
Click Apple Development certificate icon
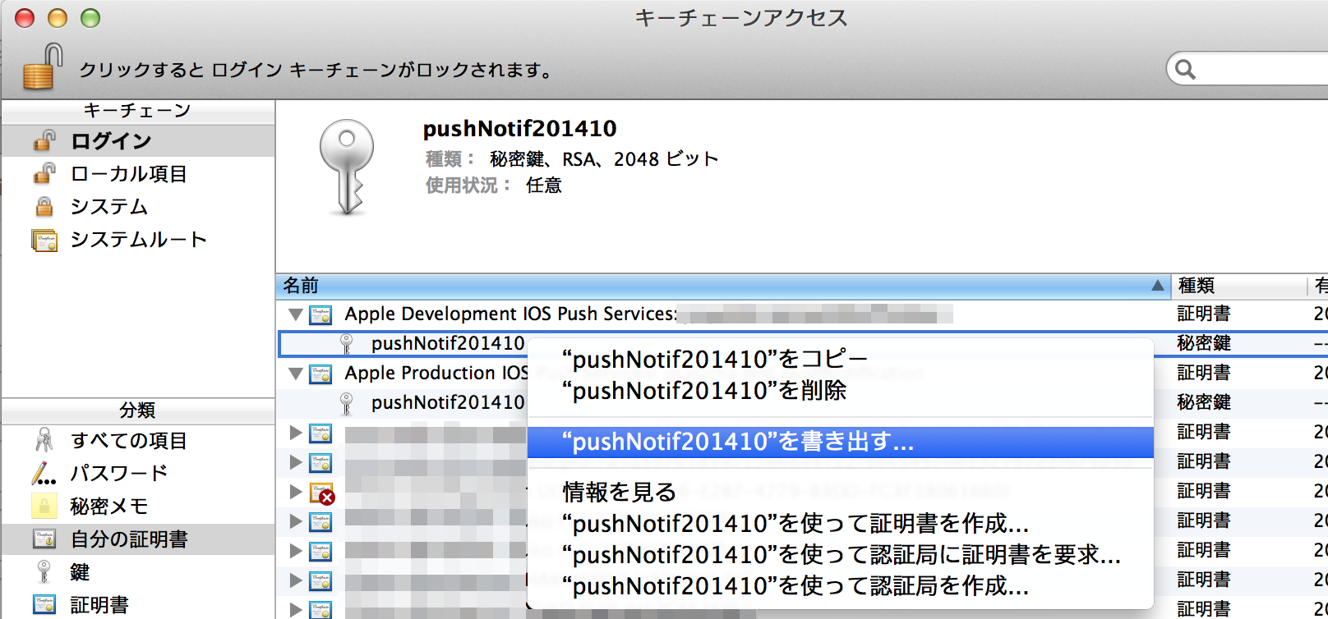tap(320, 314)
